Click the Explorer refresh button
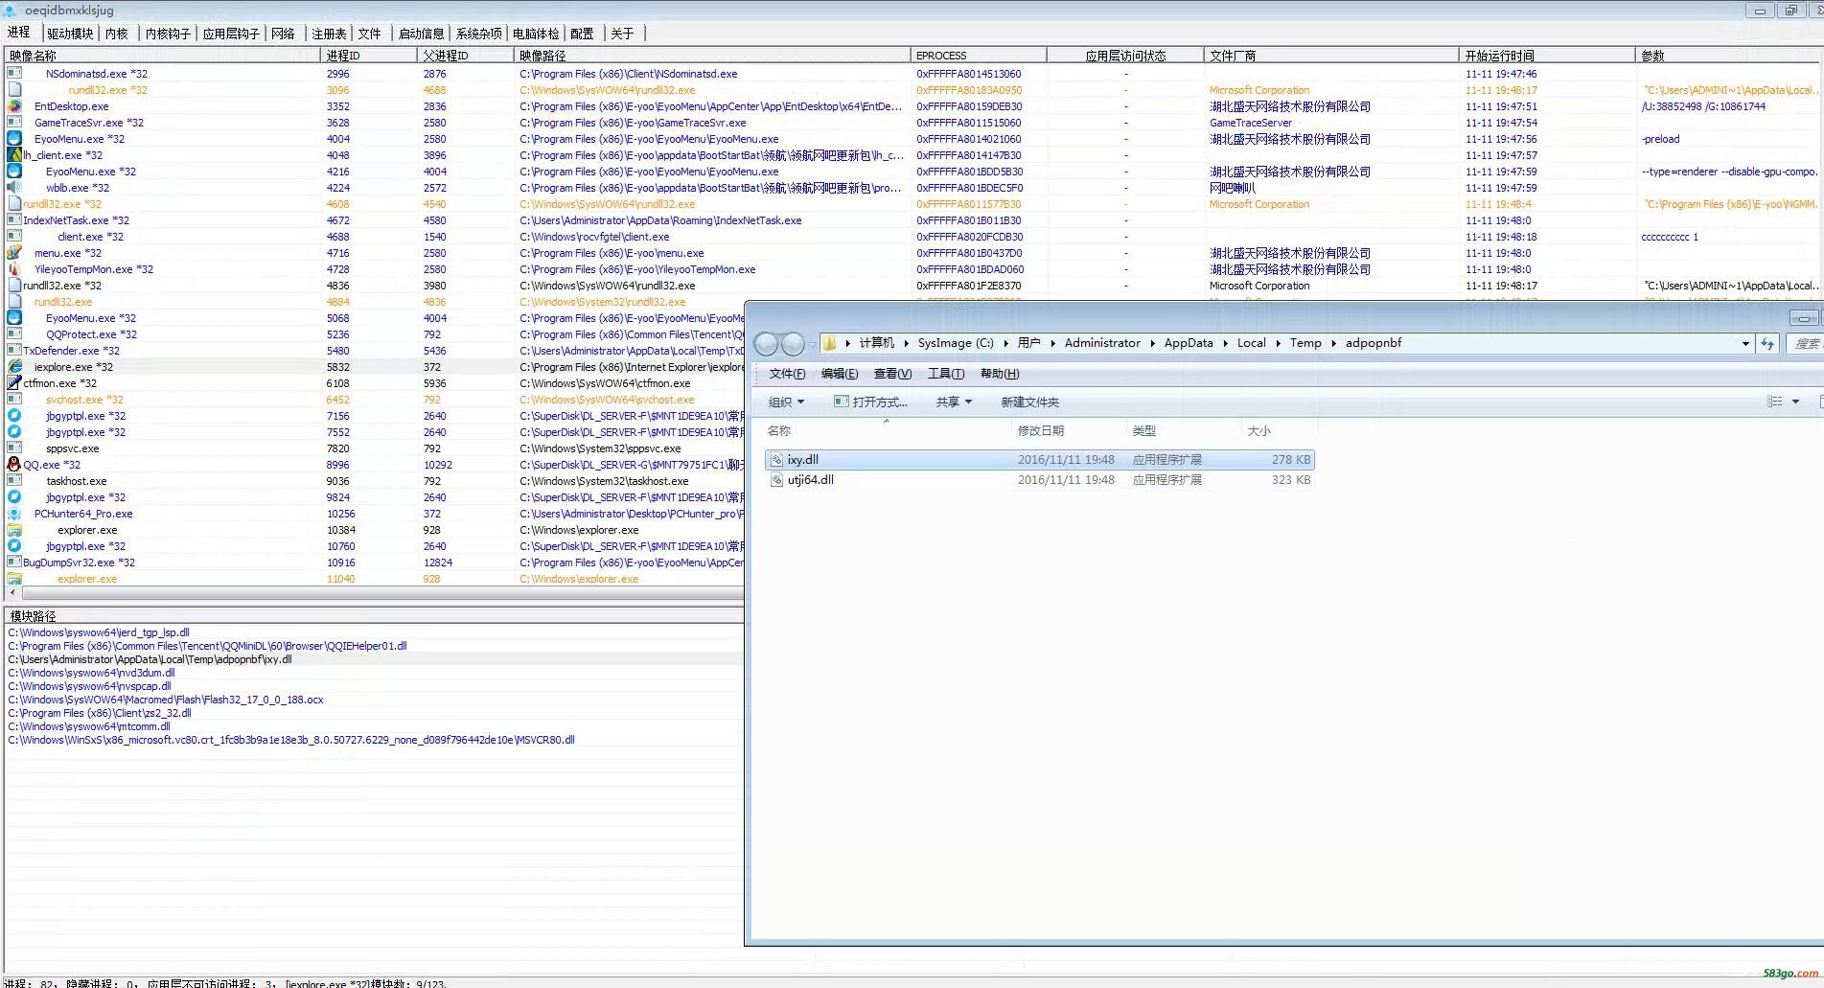 tap(1767, 343)
